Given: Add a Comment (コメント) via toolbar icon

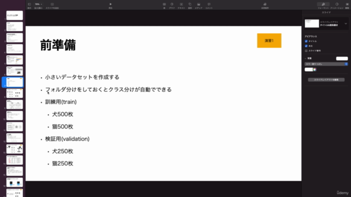Looking at the screenshot, I should (209, 4).
